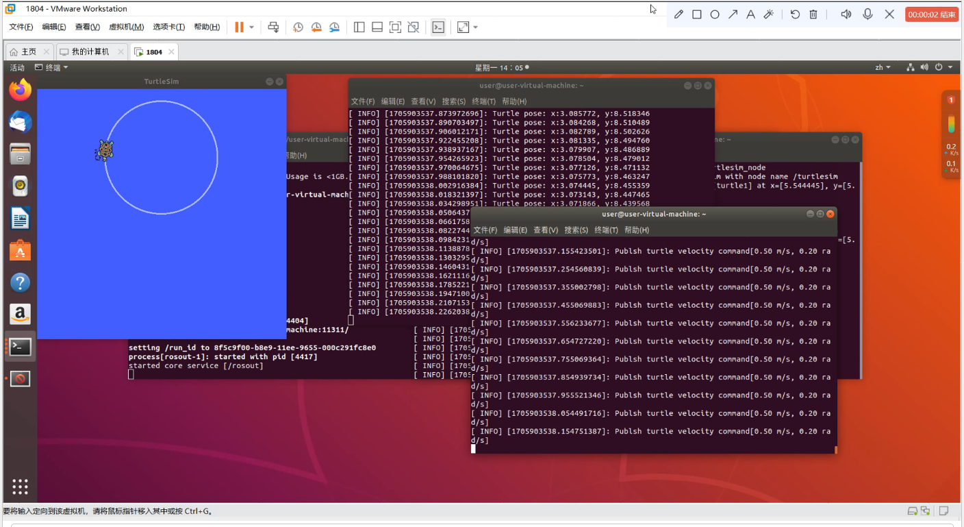Click the turtle in the TurtleSim window
This screenshot has height=527, width=964.
point(104,150)
